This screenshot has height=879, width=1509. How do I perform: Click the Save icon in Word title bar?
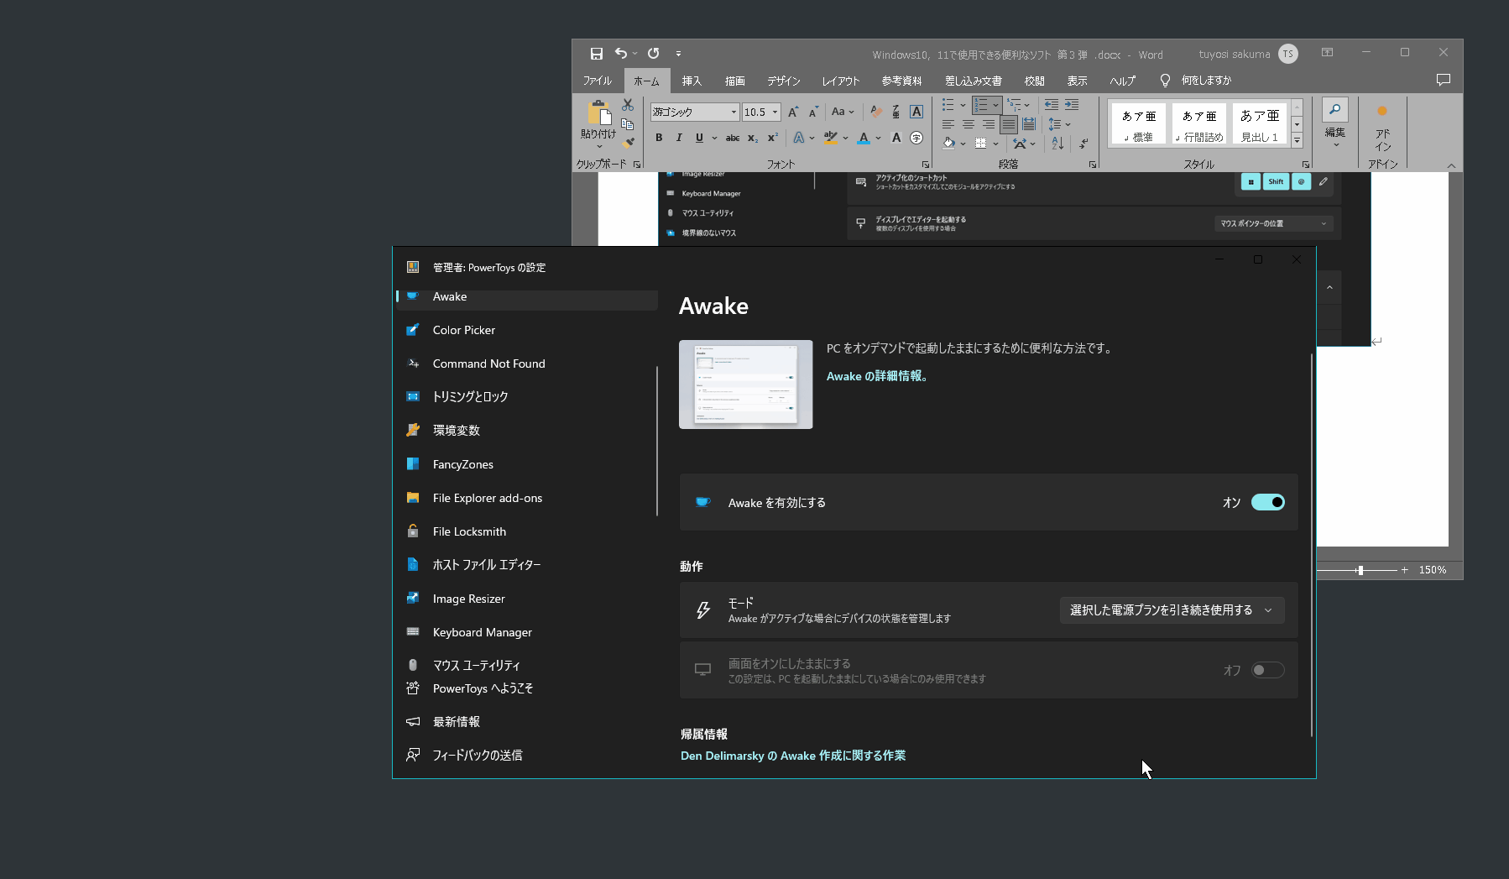(596, 54)
